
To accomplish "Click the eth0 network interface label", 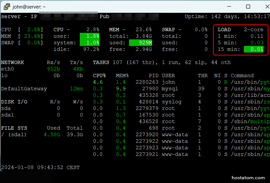I will (7, 69).
